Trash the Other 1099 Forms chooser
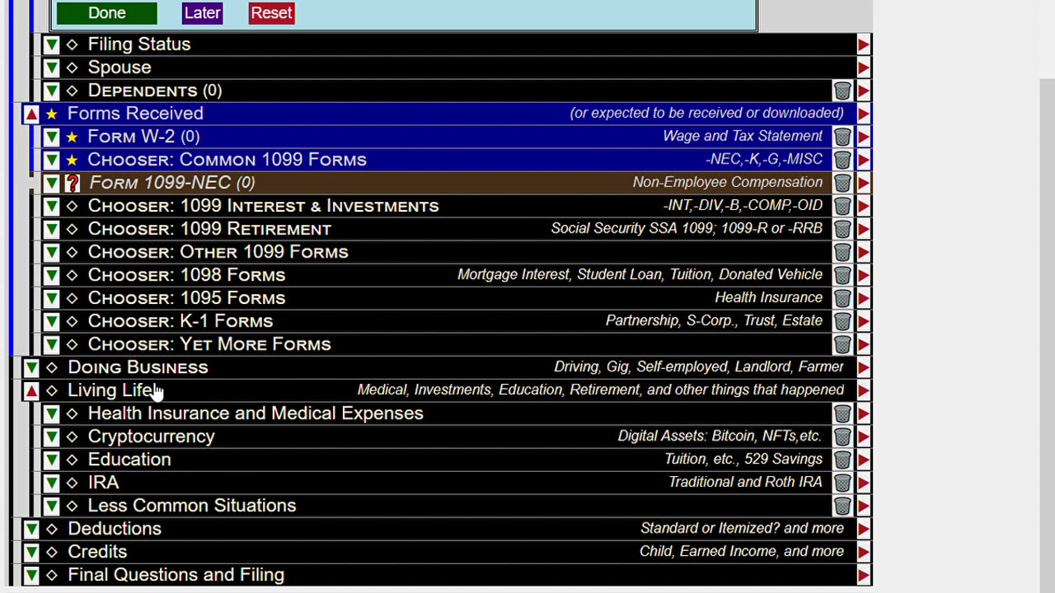The height and width of the screenshot is (593, 1055). coord(842,252)
